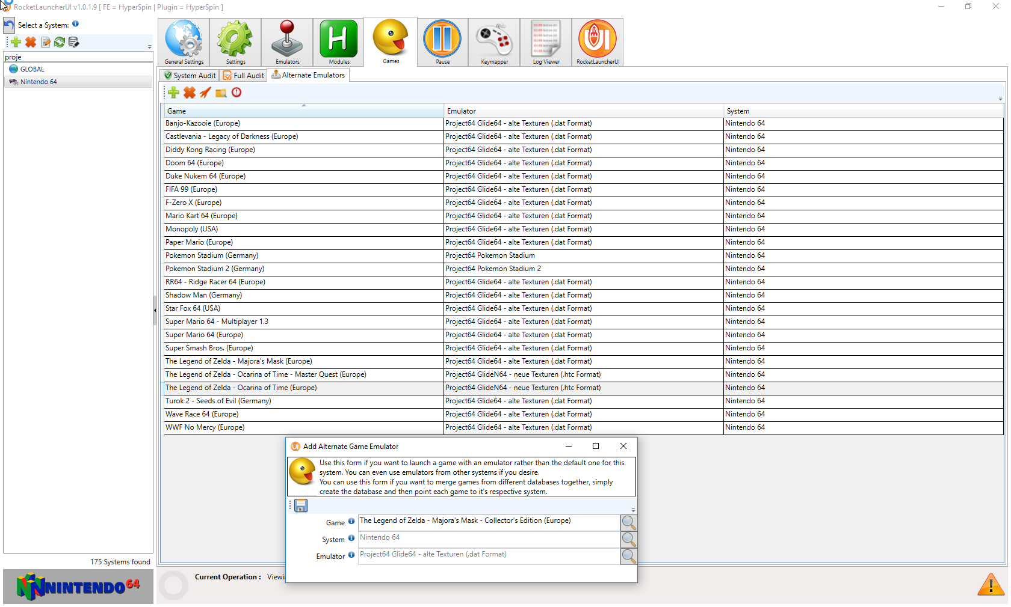Open the games toolbar overflow arrow

[x=1000, y=98]
